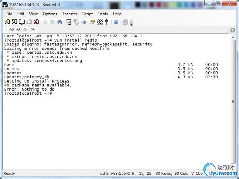The width and height of the screenshot is (239, 179).
Task: Open the View menu
Action: pyautogui.click(x=33, y=14)
